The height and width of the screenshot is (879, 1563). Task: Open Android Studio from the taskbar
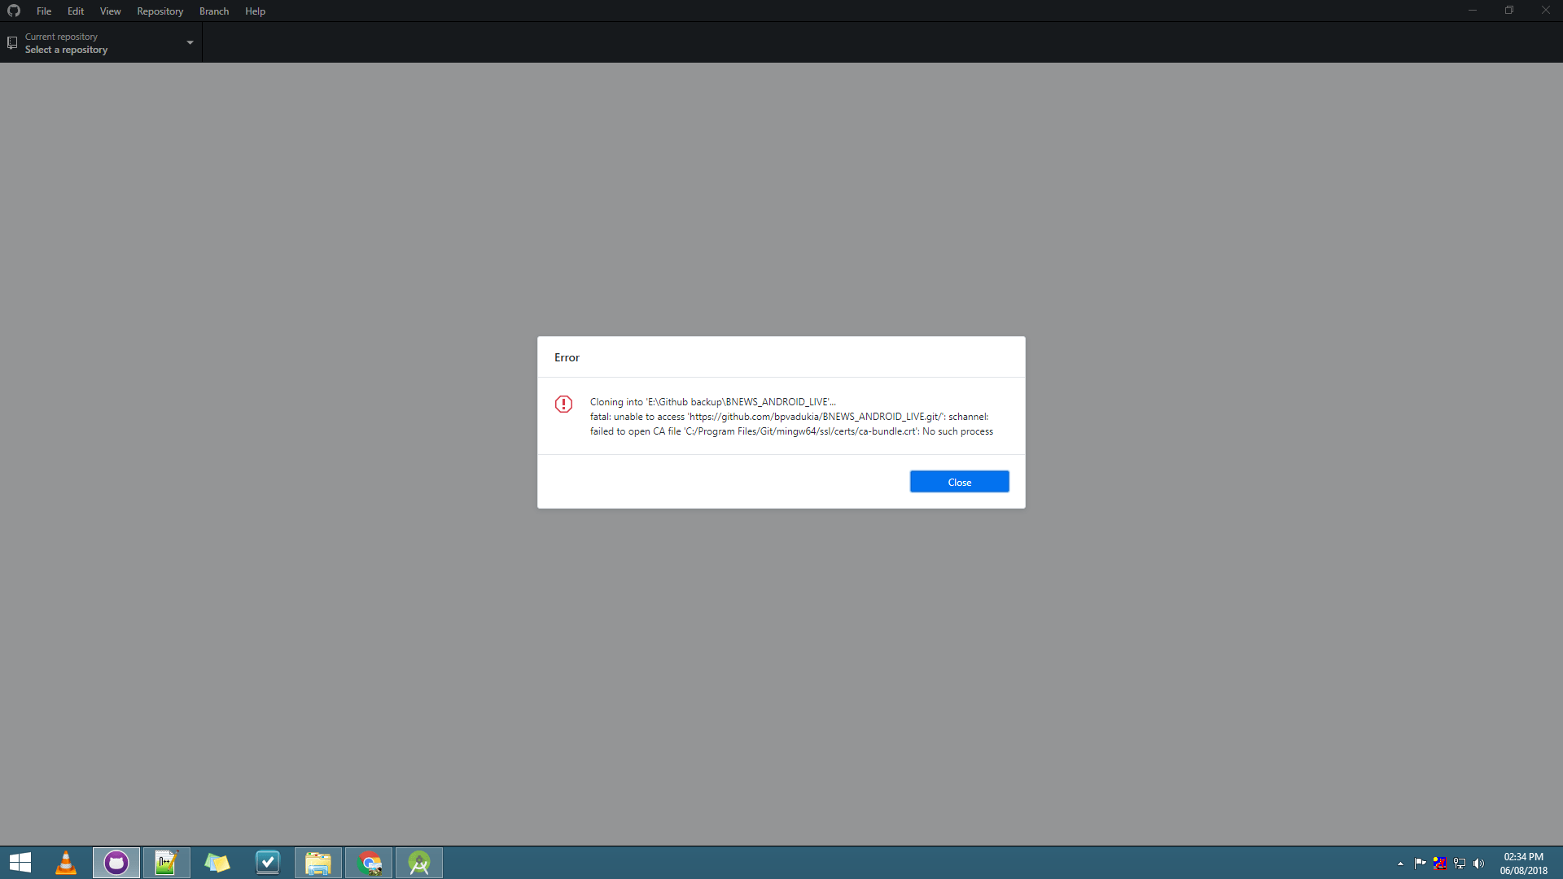419,862
